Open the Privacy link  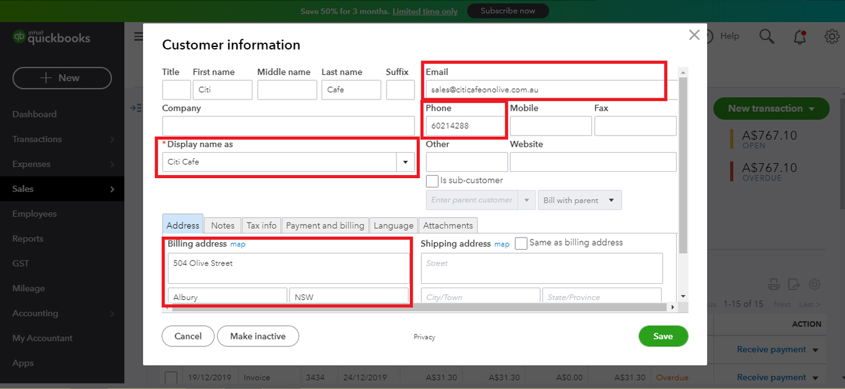tap(424, 337)
